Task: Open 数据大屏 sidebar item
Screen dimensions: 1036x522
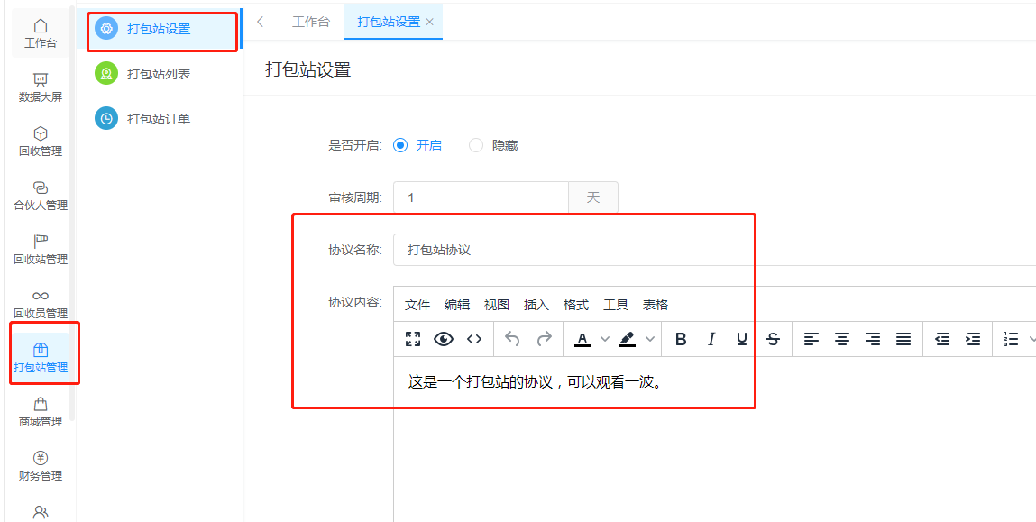Action: pyautogui.click(x=41, y=87)
